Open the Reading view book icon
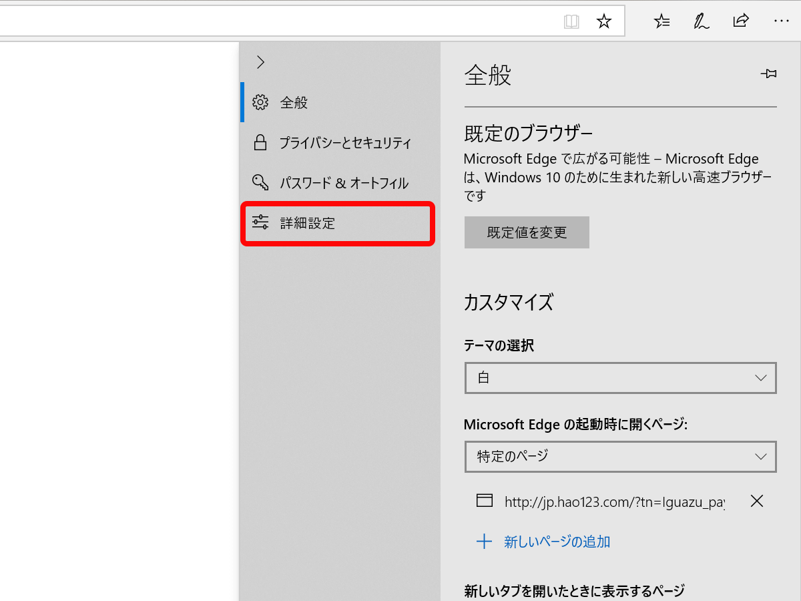This screenshot has height=601, width=801. coord(571,21)
